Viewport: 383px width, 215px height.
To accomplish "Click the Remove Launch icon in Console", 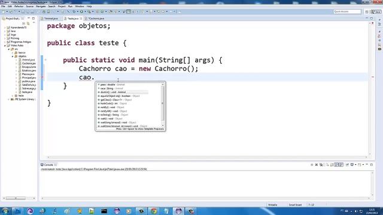I will pyautogui.click(x=317, y=165).
